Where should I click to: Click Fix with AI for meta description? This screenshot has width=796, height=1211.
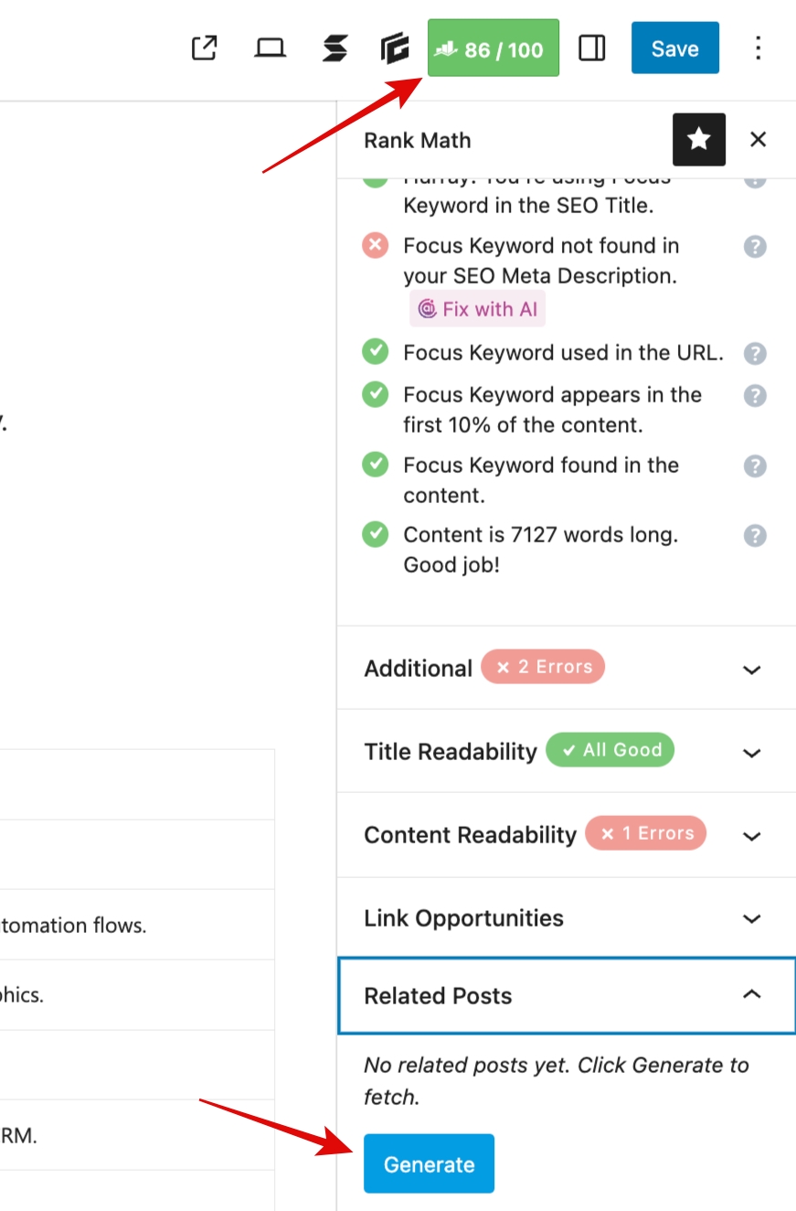coord(478,309)
